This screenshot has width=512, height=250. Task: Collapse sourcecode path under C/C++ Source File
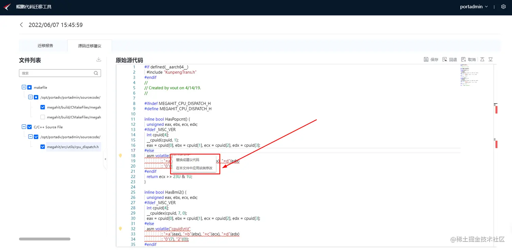click(30, 137)
